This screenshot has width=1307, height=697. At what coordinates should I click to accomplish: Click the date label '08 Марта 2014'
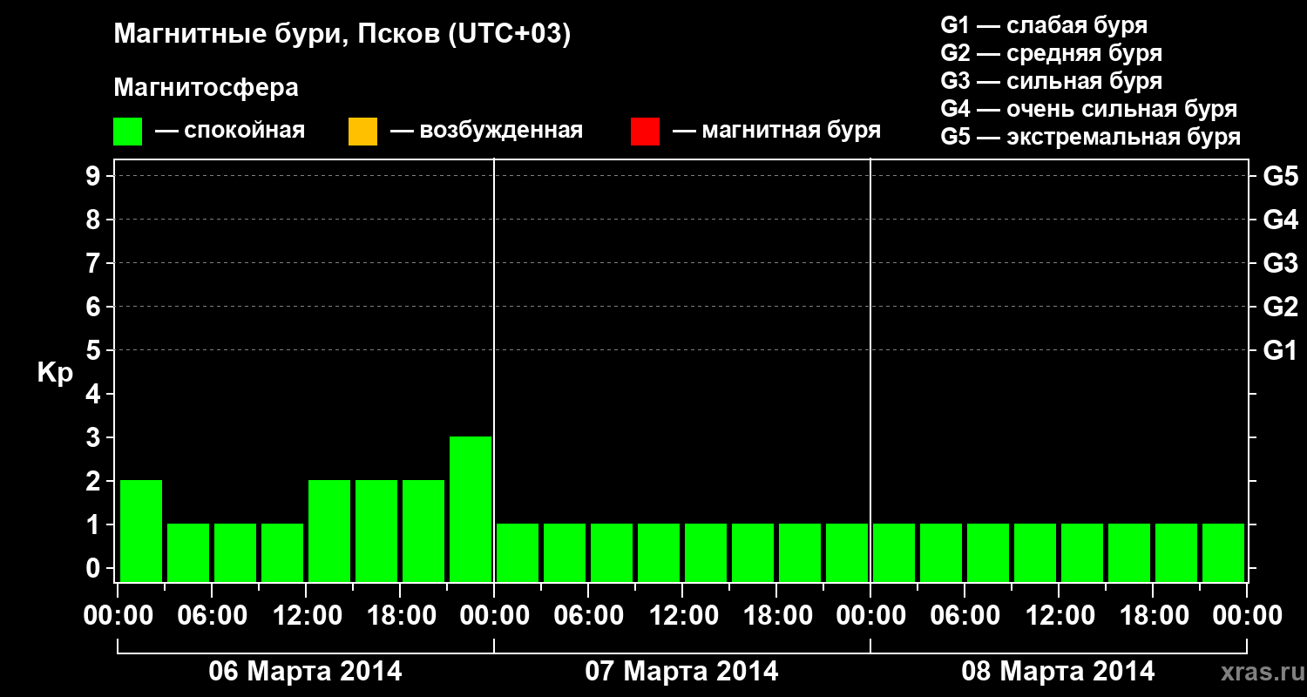(x=1058, y=672)
